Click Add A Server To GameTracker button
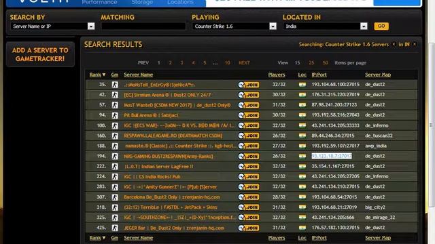The width and height of the screenshot is (435, 244). coord(40,54)
